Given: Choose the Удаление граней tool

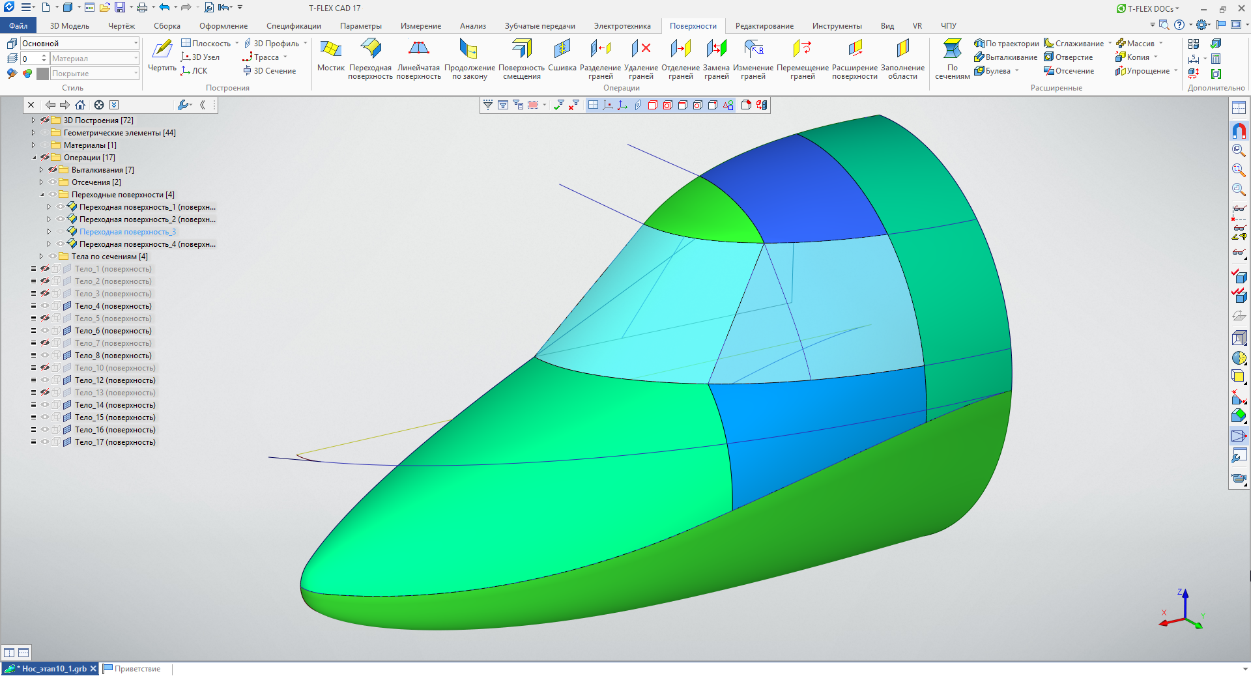Looking at the screenshot, I should (641, 59).
